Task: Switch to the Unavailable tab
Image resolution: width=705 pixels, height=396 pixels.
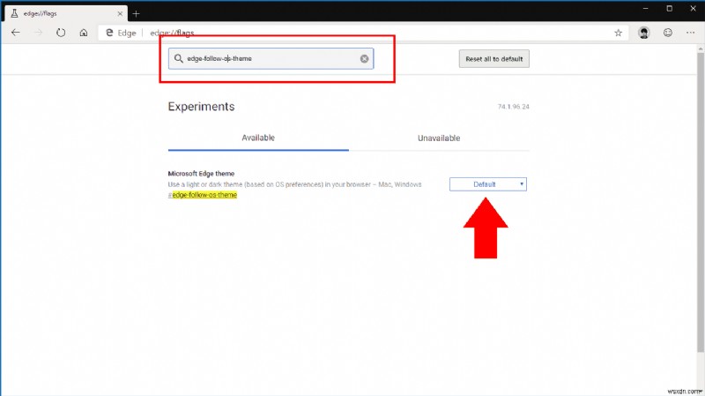Action: pos(439,138)
